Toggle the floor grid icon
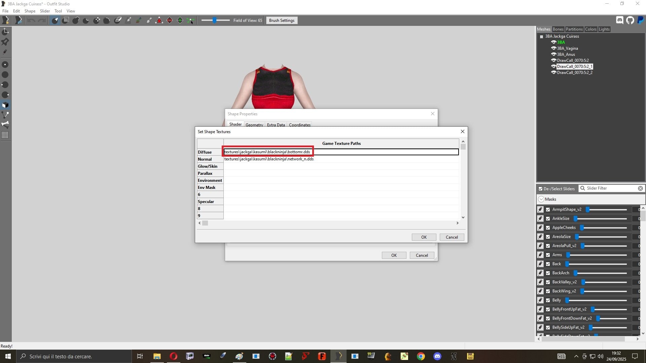646x363 pixels. click(x=5, y=135)
